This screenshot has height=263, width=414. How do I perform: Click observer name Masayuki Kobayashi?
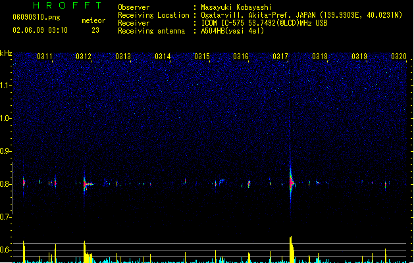coord(236,7)
